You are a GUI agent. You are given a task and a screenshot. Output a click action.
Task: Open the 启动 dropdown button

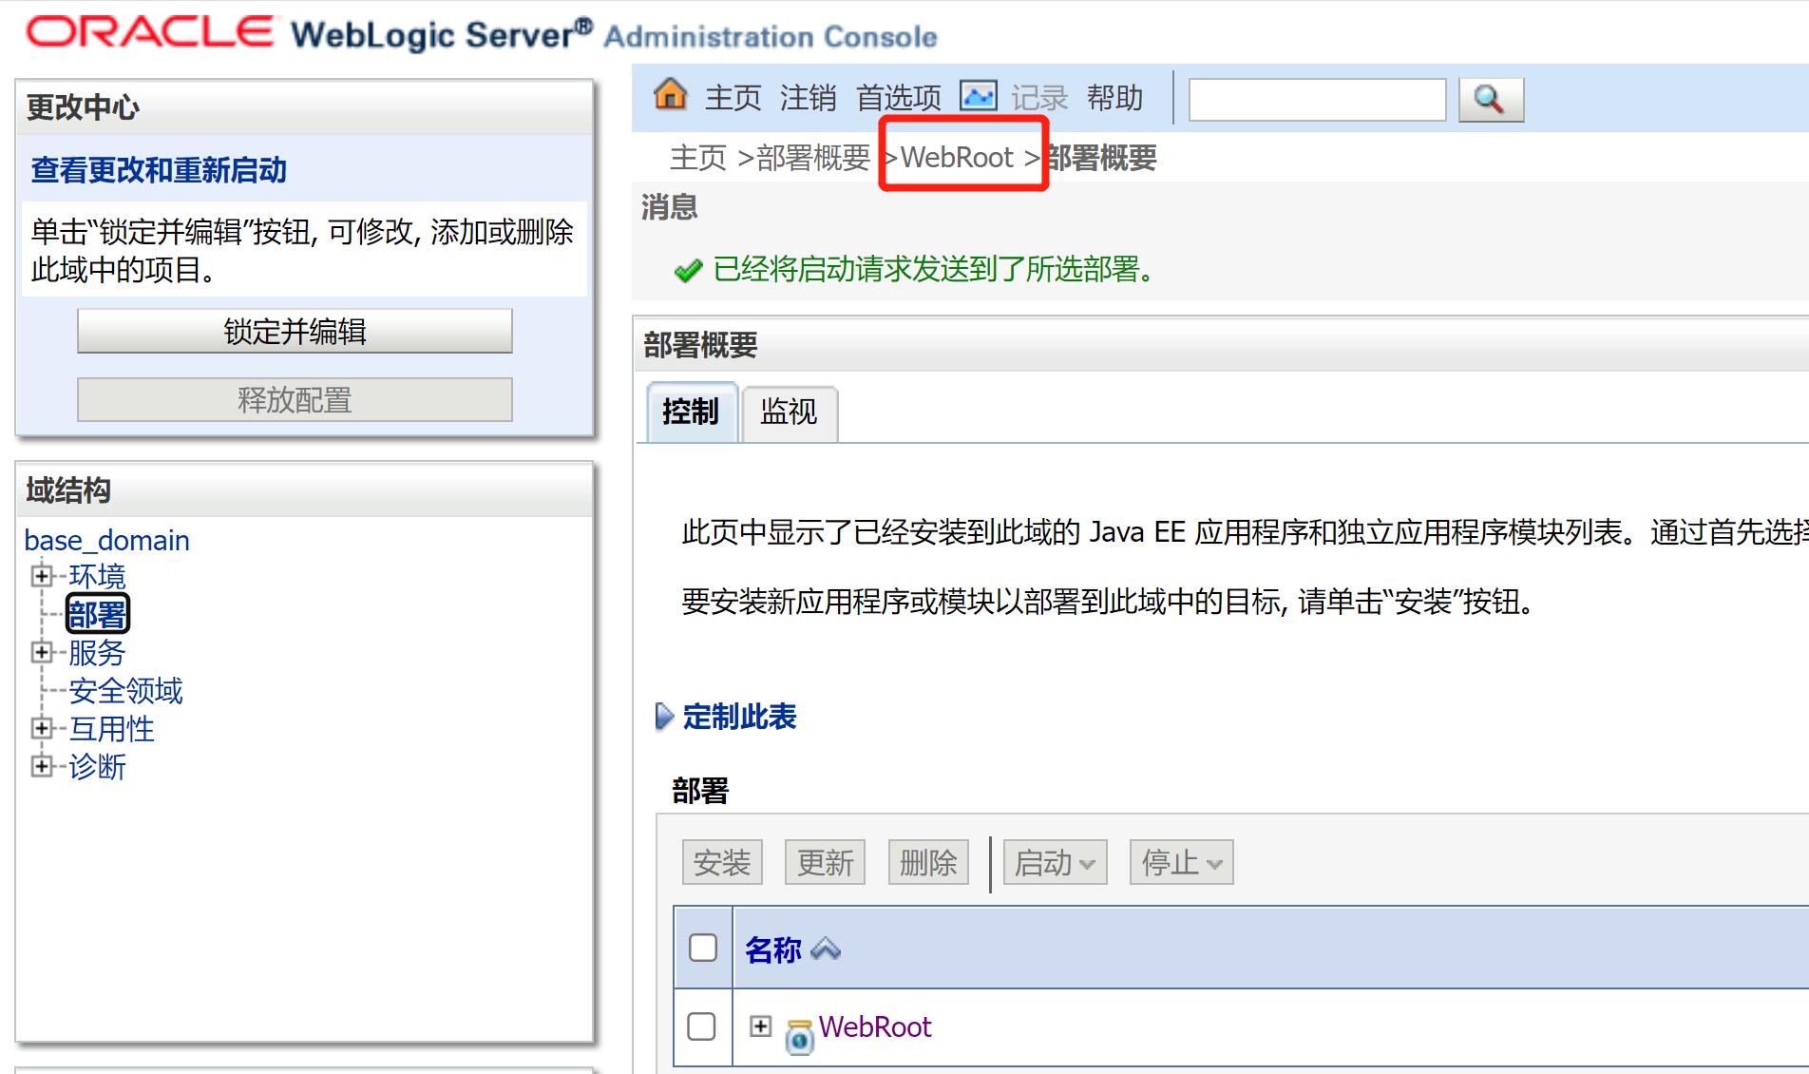click(1055, 863)
